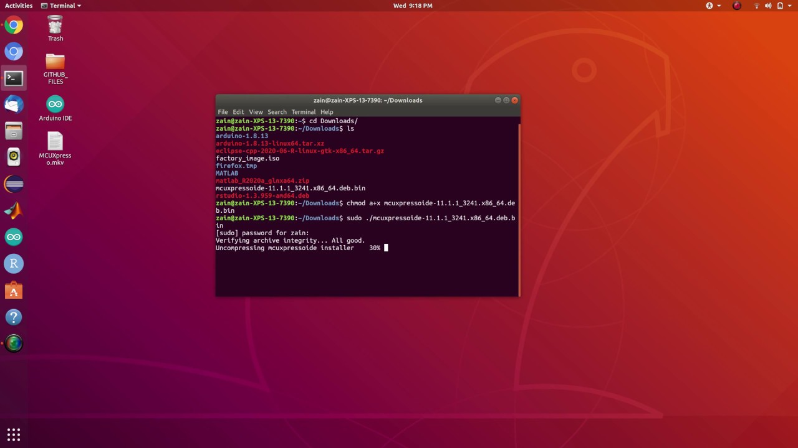798x448 pixels.
Task: Click the 30% uncompressing progress text
Action: pos(375,248)
